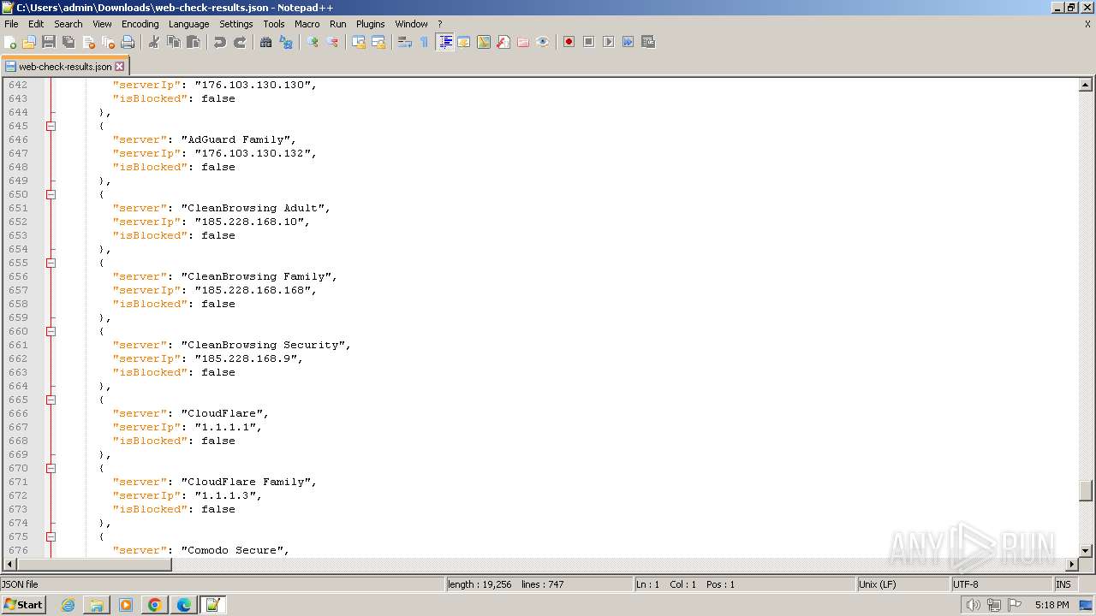Toggle synchronize horizontal scrolling icon
The width and height of the screenshot is (1096, 616).
pos(378,42)
